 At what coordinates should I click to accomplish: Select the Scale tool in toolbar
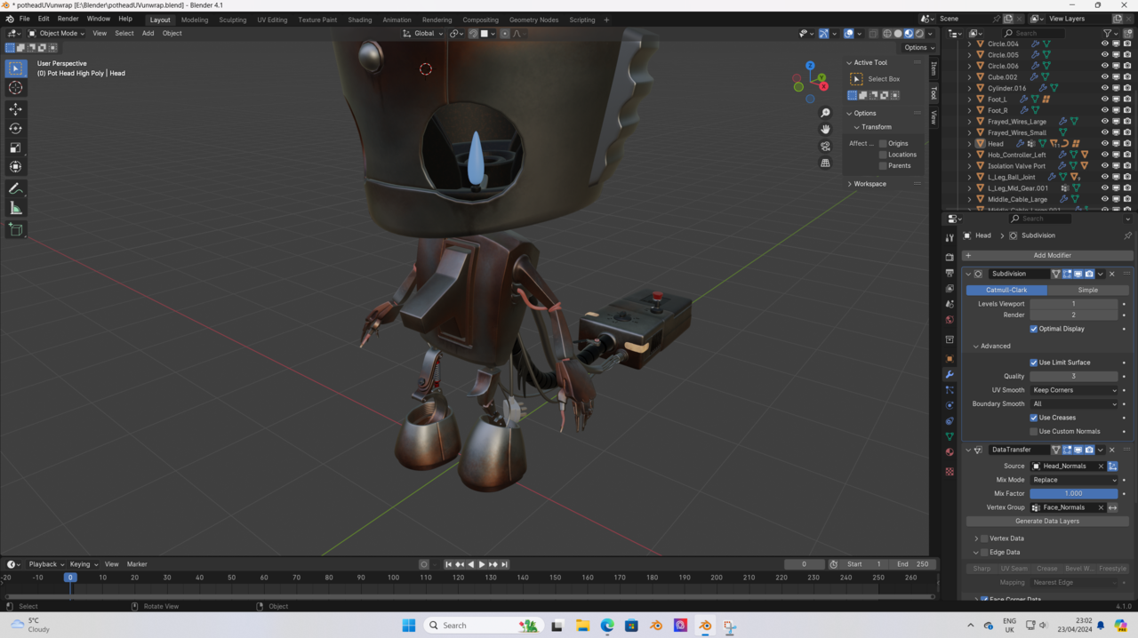click(15, 148)
